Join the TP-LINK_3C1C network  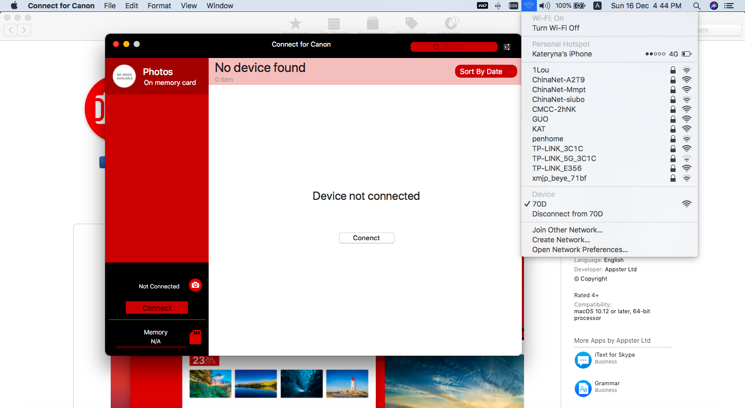click(609, 149)
